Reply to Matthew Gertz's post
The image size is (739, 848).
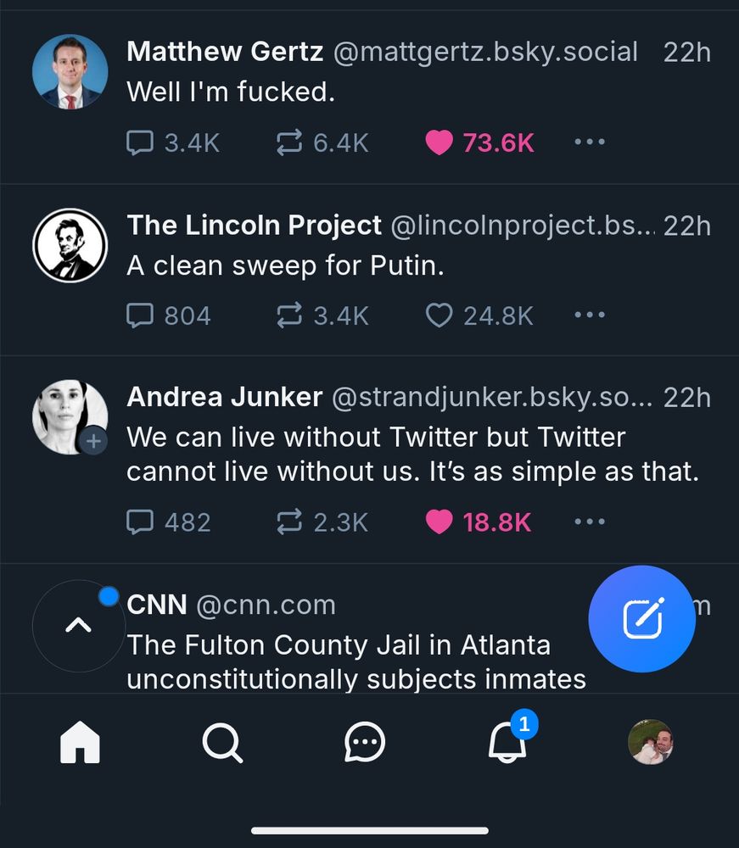pos(173,142)
